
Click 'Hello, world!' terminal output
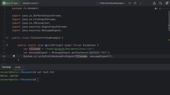(10, 76)
